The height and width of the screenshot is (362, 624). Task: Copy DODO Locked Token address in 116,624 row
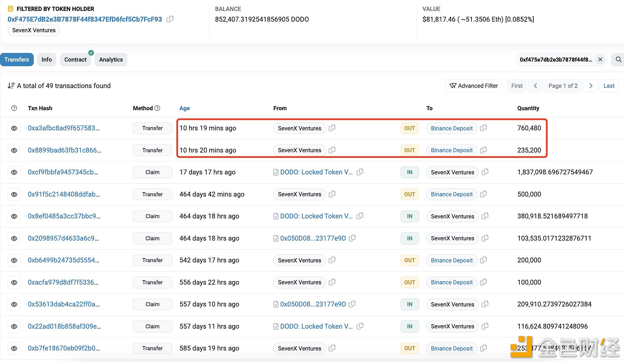360,326
